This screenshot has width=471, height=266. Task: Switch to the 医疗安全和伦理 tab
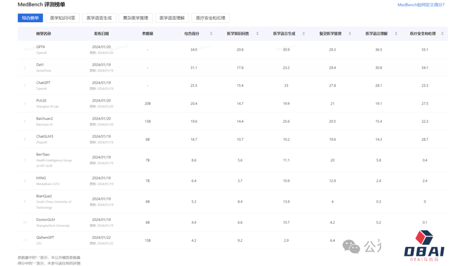point(211,18)
